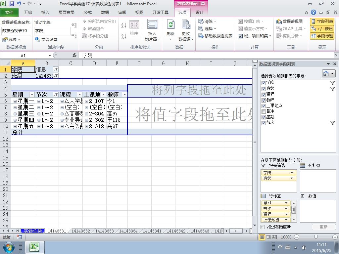The height and width of the screenshot is (254, 339).
Task: Open the sheet tab 14143332
Action: [81, 231]
